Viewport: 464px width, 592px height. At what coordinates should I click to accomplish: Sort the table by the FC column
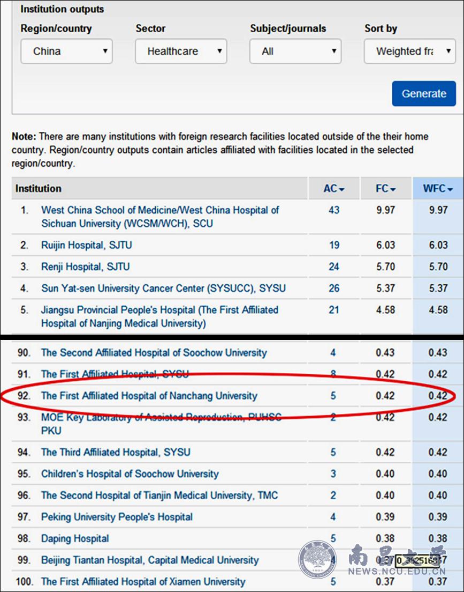point(385,189)
